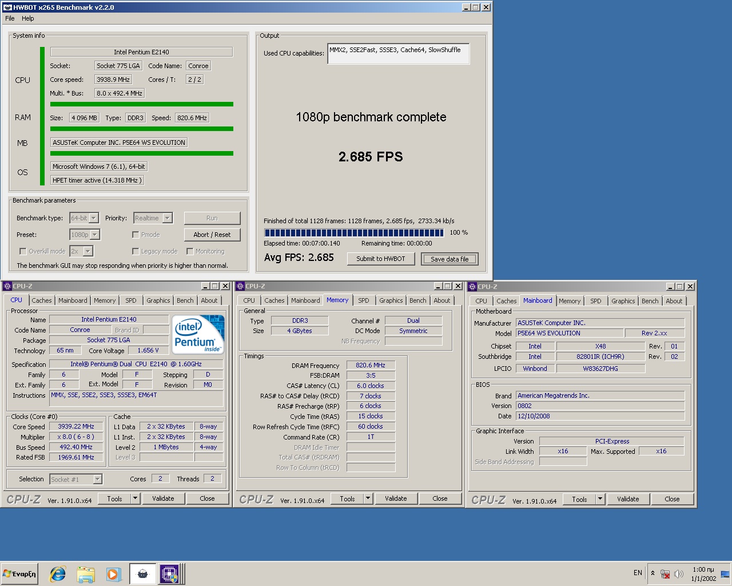
Task: Open the Help menu in HWBOT
Action: 28,18
